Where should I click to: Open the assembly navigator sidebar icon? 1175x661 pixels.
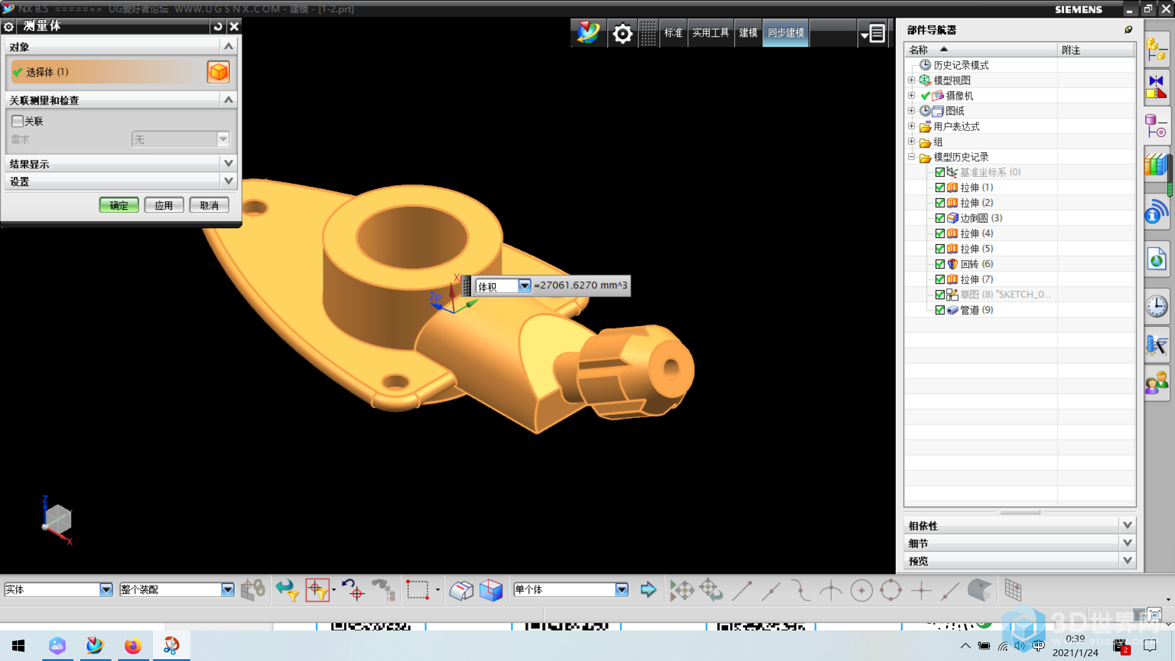[1156, 50]
